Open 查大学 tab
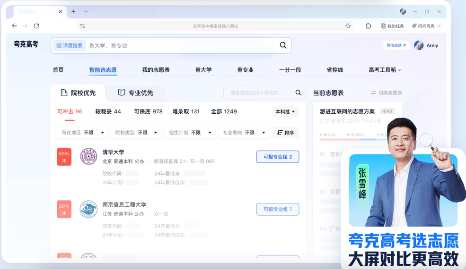This screenshot has height=269, width=466. click(203, 70)
